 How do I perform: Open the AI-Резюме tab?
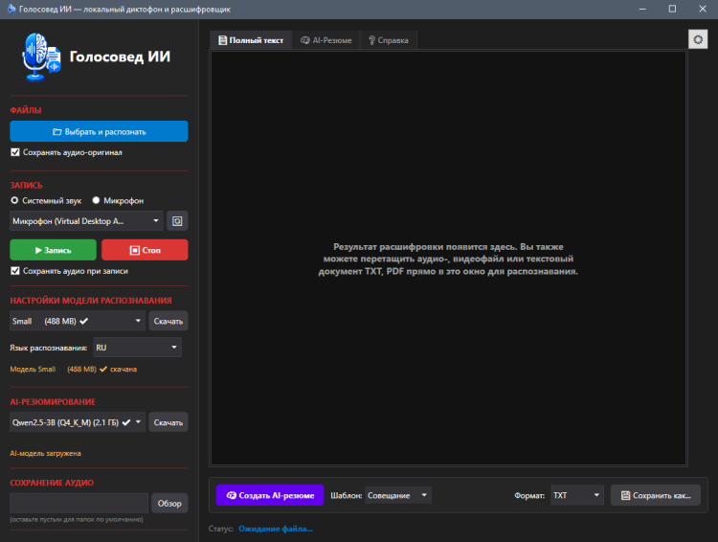(x=326, y=40)
